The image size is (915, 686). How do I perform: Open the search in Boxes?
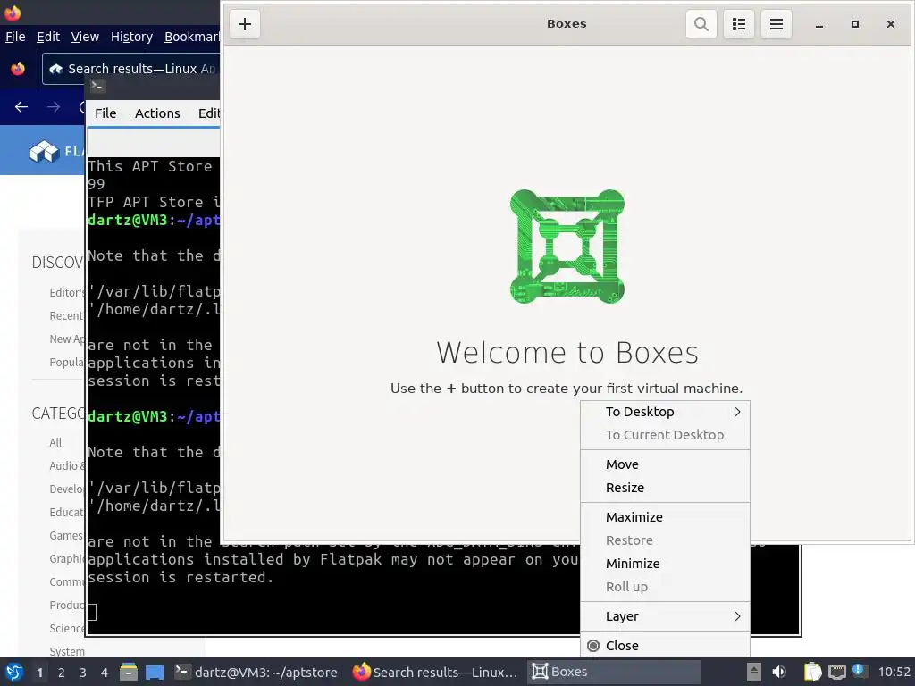[701, 24]
